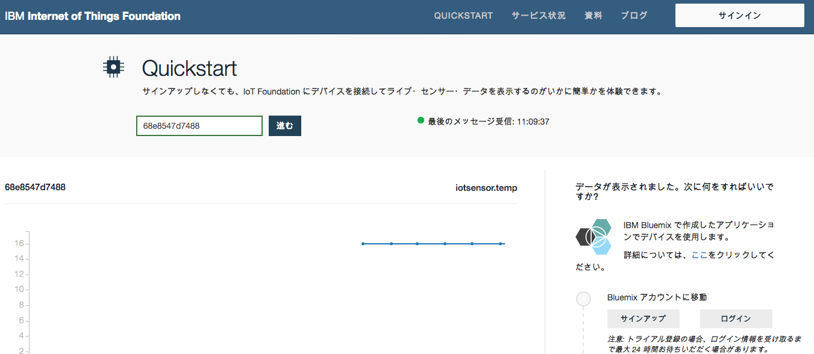Select the device ID input field
The image size is (814, 354).
click(x=199, y=125)
